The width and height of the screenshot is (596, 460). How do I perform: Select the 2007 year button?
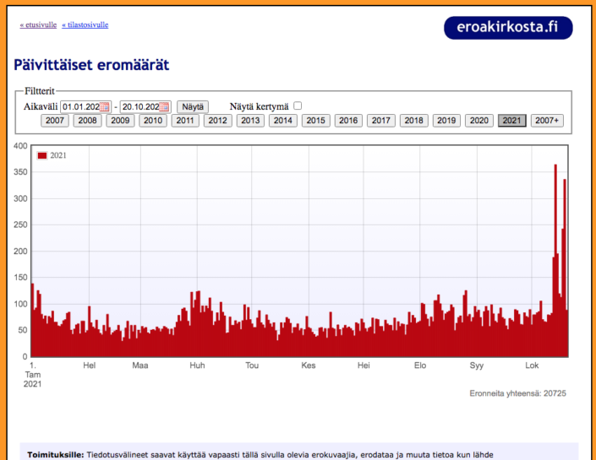(x=55, y=121)
